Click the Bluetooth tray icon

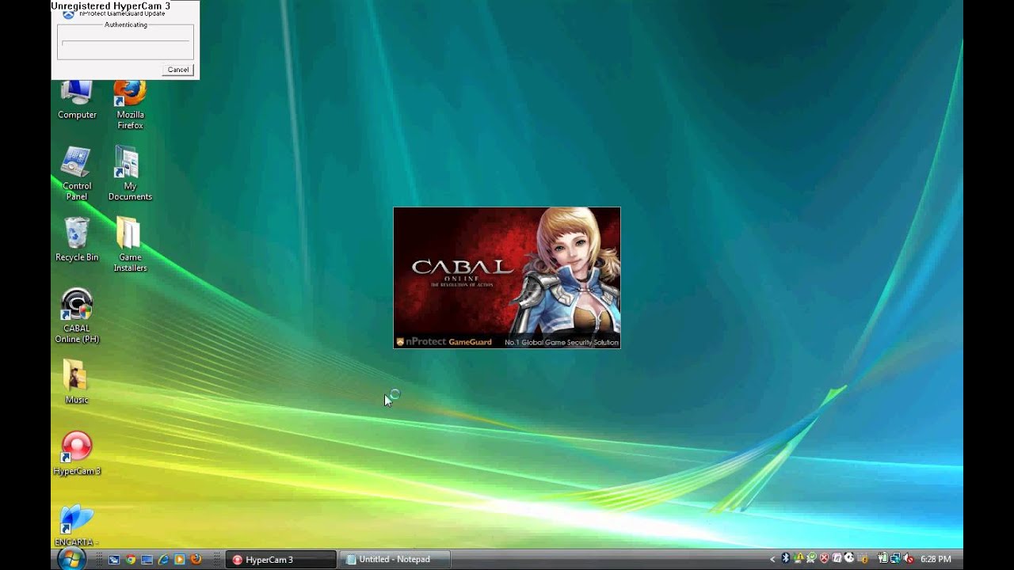786,559
